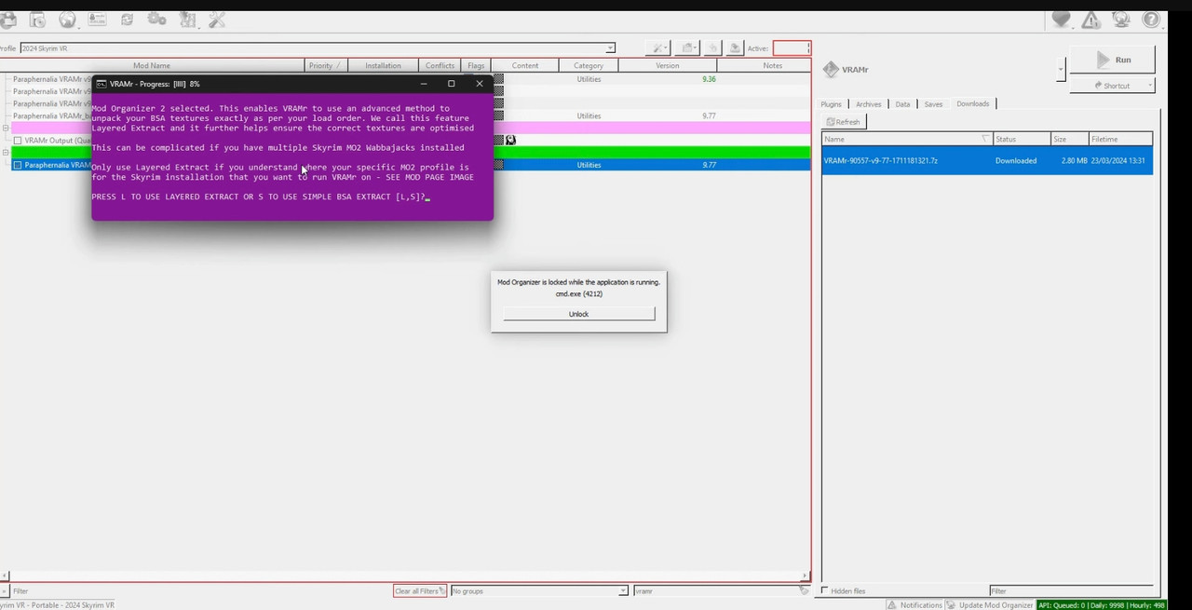Click the globe Nexus browser icon
This screenshot has width=1192, height=610.
click(x=67, y=20)
